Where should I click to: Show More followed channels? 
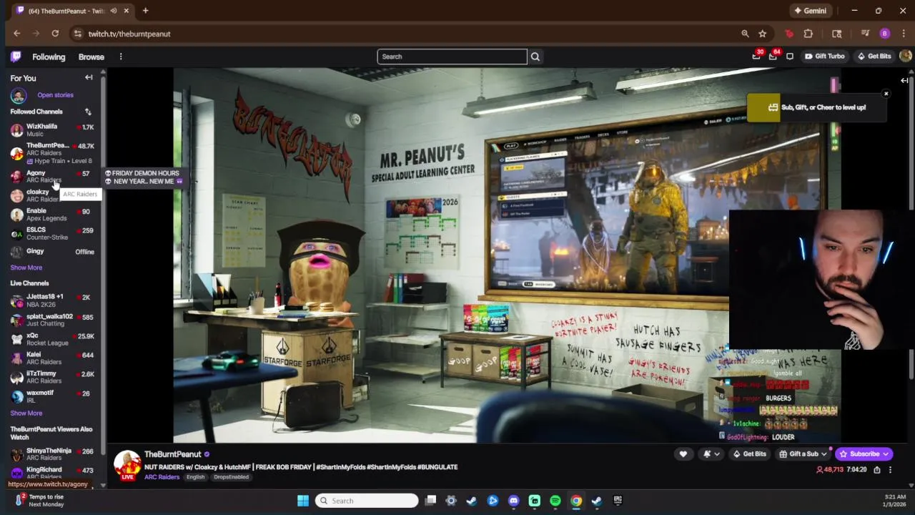pos(26,268)
